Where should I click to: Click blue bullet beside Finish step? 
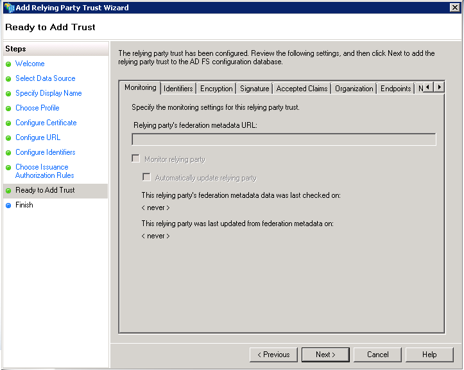pos(8,206)
